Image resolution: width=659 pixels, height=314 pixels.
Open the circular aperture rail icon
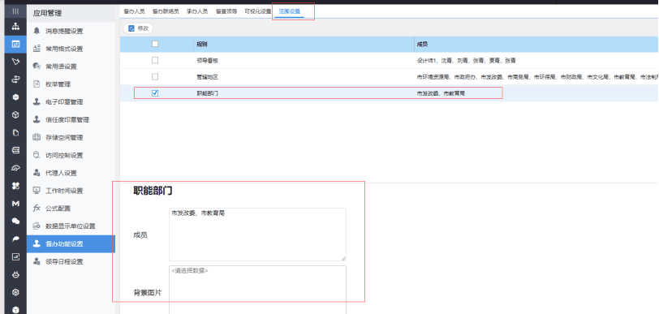15,292
